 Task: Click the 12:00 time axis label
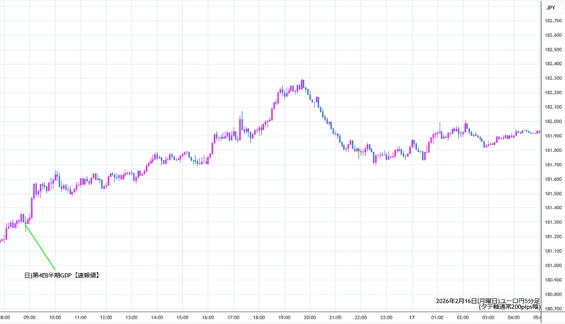[106, 317]
